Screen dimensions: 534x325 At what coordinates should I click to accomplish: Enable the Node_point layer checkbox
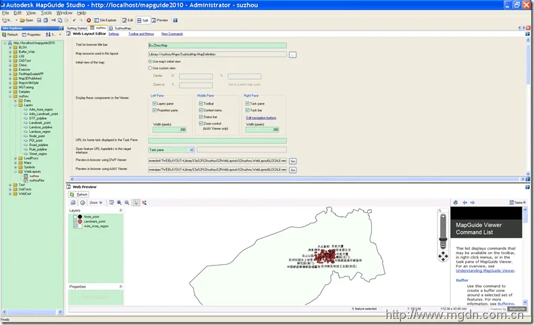point(75,217)
